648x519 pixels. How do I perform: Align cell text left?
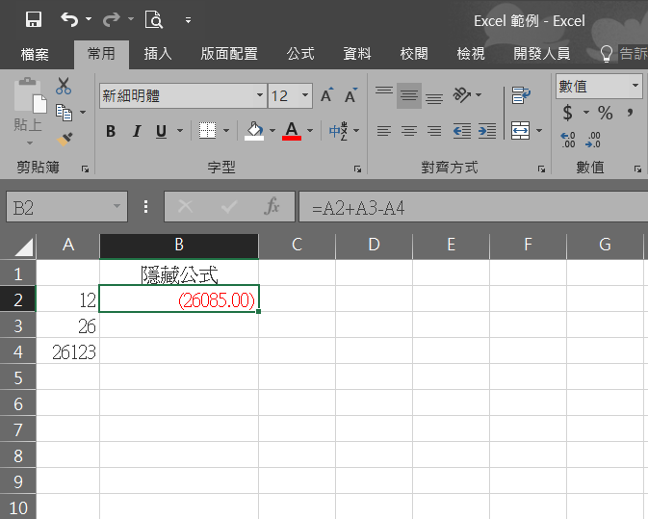point(384,131)
